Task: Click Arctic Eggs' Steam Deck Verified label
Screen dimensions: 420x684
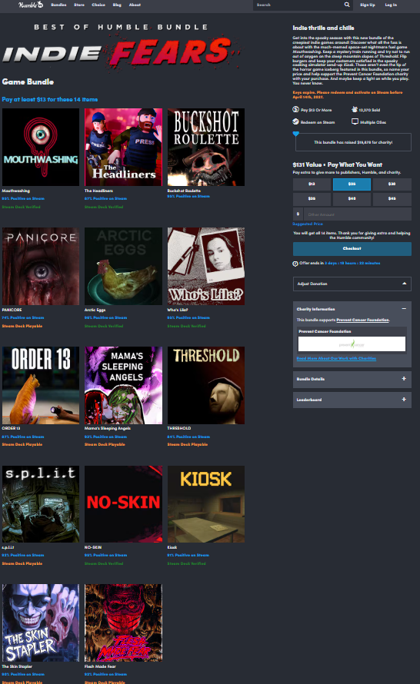Action: [104, 326]
